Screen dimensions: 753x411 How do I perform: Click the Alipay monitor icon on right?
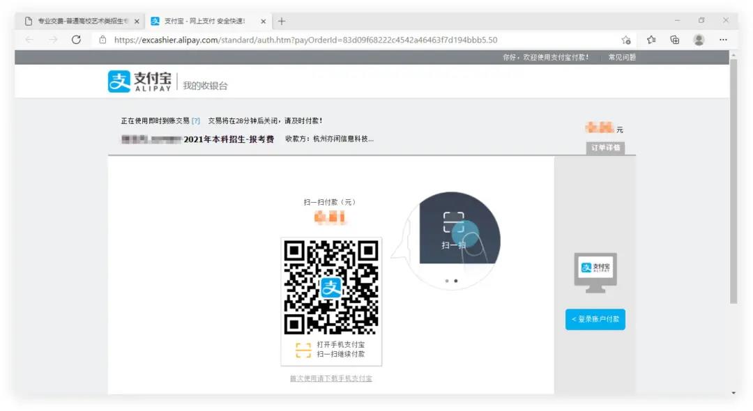pos(595,272)
